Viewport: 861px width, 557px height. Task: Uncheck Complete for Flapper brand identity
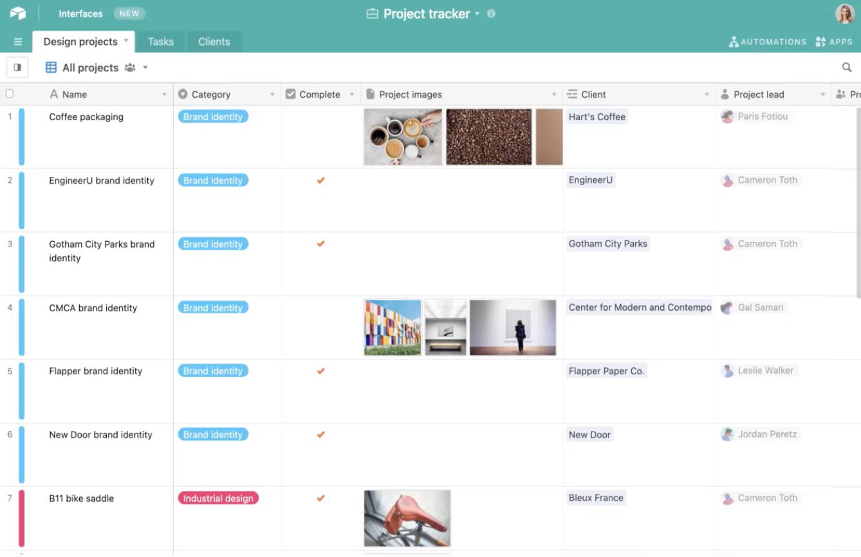point(320,371)
